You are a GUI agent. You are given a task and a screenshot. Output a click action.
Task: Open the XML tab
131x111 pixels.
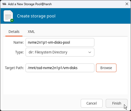tap(31, 32)
